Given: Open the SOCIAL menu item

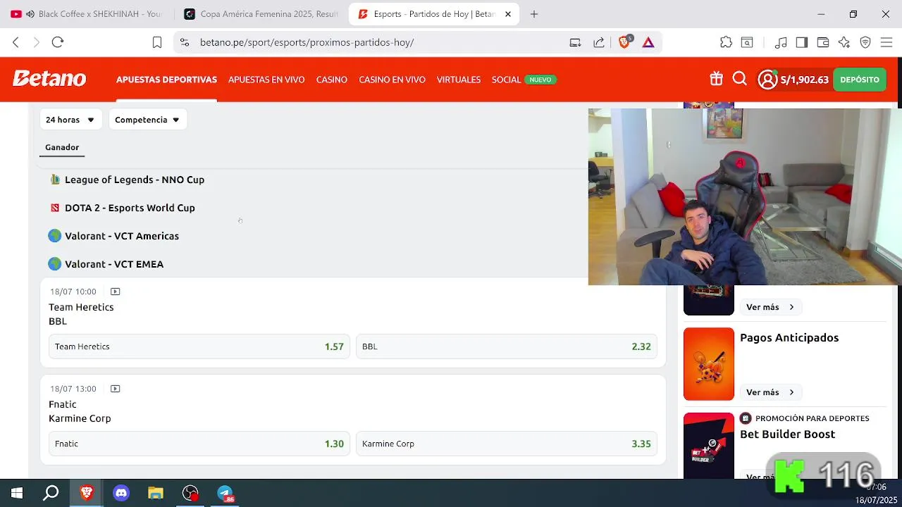Looking at the screenshot, I should pos(506,80).
